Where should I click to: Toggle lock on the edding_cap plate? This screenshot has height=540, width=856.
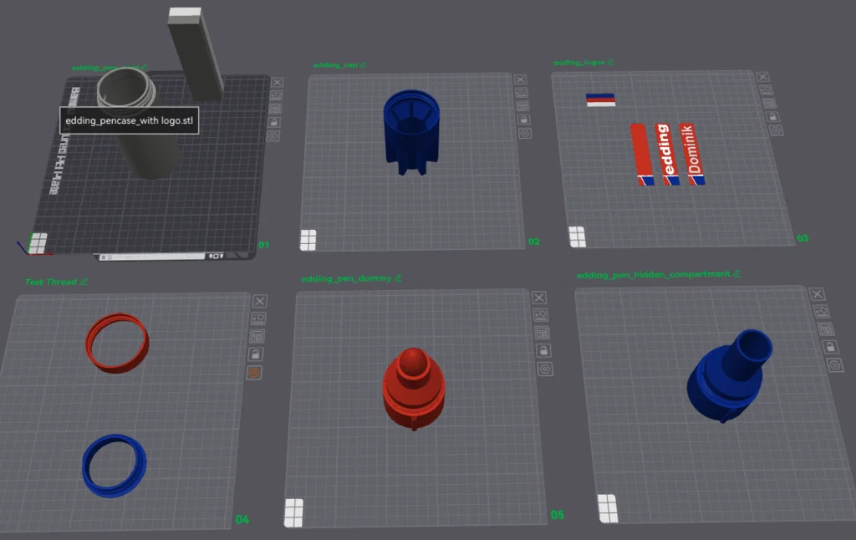click(x=523, y=120)
